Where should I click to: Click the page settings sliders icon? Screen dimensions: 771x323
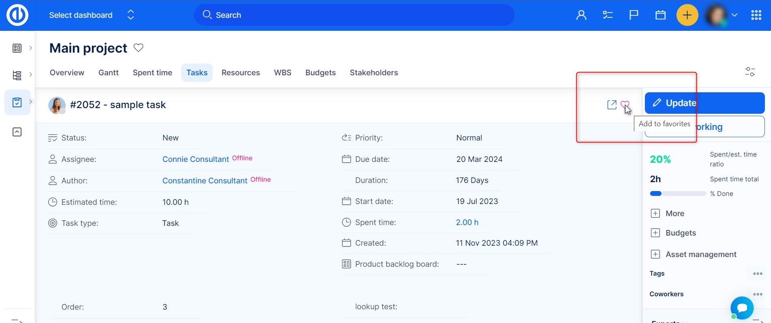(x=750, y=72)
